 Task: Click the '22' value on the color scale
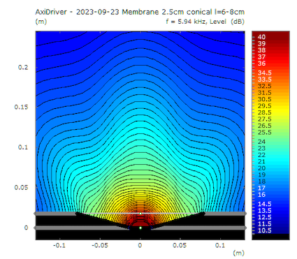[261, 155]
